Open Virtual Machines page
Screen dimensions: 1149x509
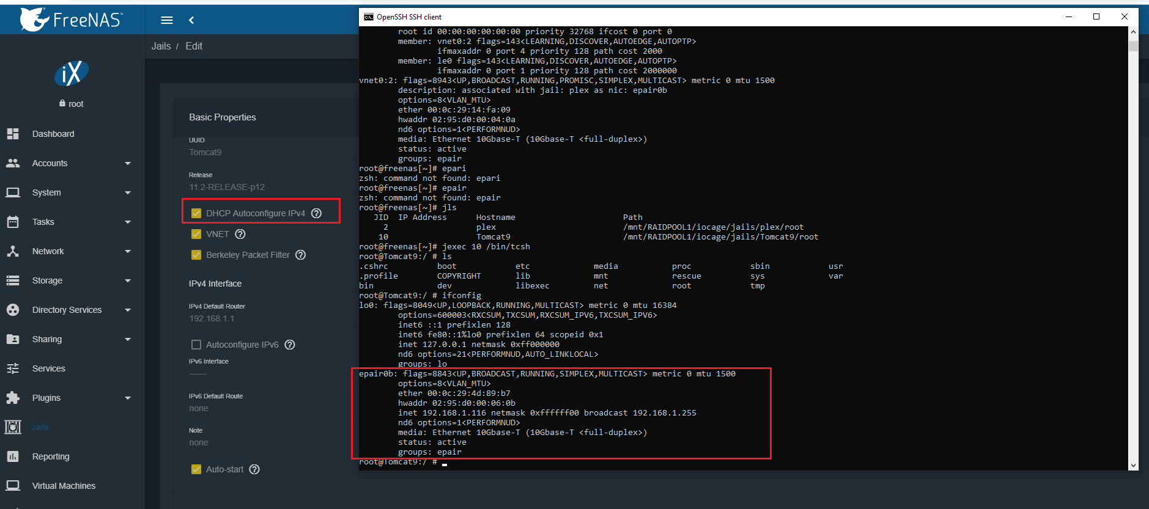[x=64, y=486]
